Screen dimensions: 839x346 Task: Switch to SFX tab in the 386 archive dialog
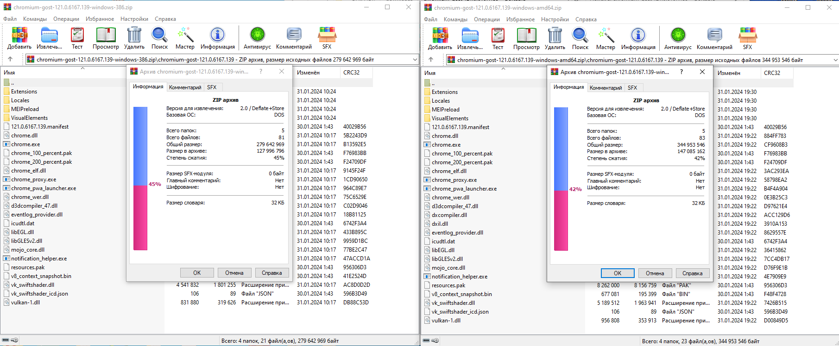[x=212, y=87]
